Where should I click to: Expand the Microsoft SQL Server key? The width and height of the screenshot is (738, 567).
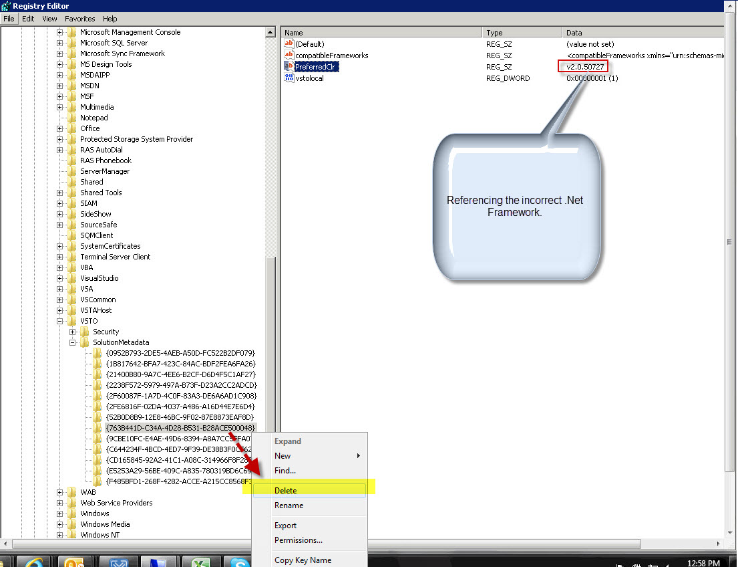[x=59, y=43]
